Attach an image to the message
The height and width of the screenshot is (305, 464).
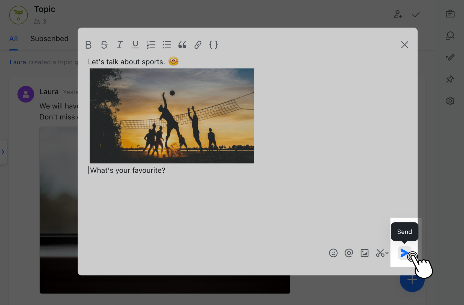pos(365,253)
